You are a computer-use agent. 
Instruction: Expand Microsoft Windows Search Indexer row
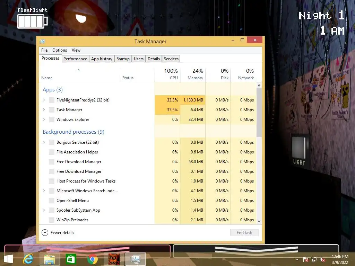point(44,191)
